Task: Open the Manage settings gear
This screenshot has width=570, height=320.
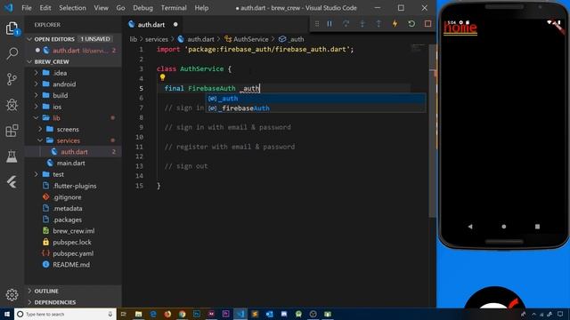Action: coord(12,294)
